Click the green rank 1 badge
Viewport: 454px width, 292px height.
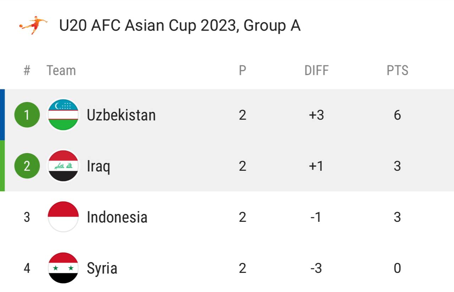27,115
